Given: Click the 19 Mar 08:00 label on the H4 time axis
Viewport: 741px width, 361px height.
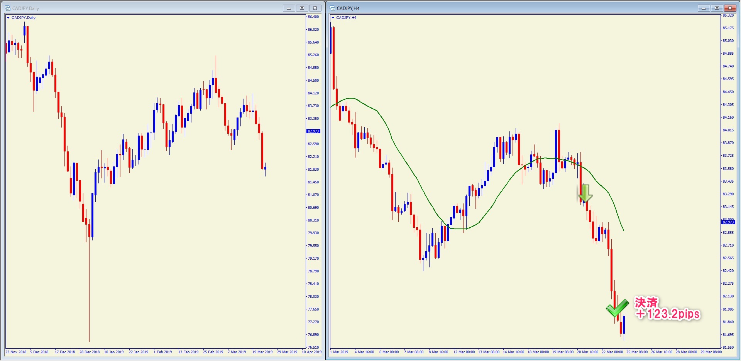Looking at the screenshot, I should pyautogui.click(x=563, y=352).
